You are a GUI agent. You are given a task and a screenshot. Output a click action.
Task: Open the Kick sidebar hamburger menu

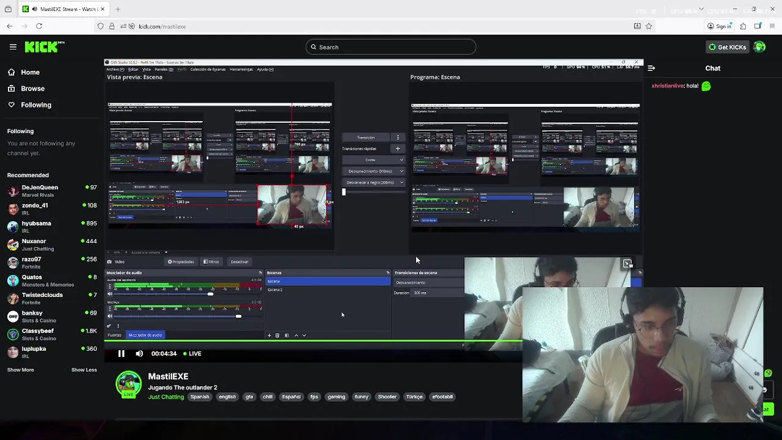[13, 47]
